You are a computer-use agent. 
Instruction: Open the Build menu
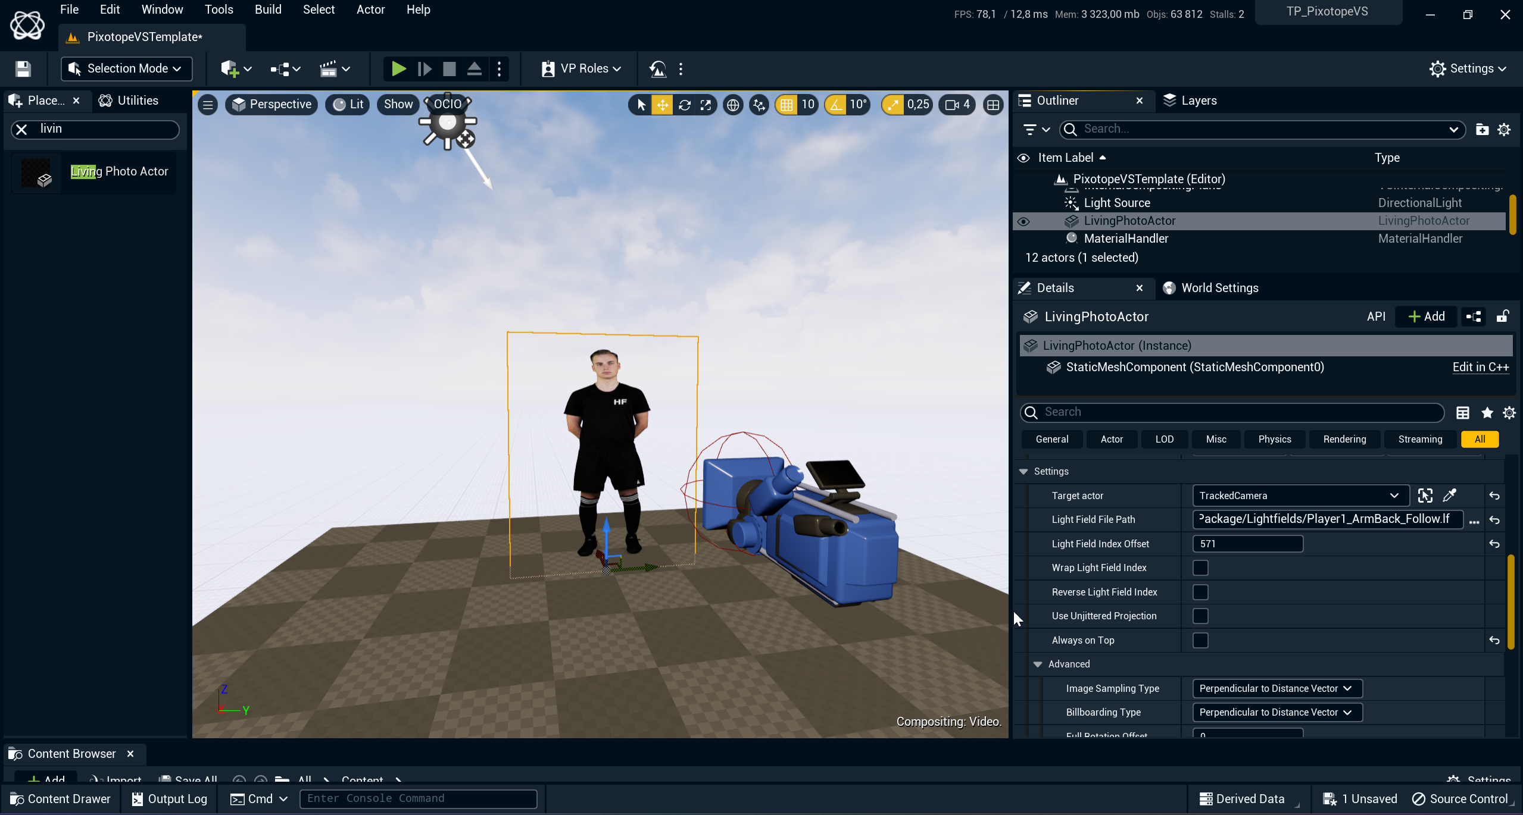click(x=268, y=10)
